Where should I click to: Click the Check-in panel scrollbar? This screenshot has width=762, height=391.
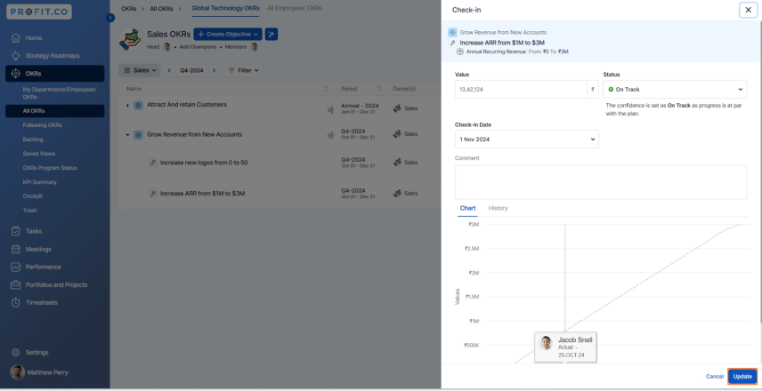click(760, 172)
